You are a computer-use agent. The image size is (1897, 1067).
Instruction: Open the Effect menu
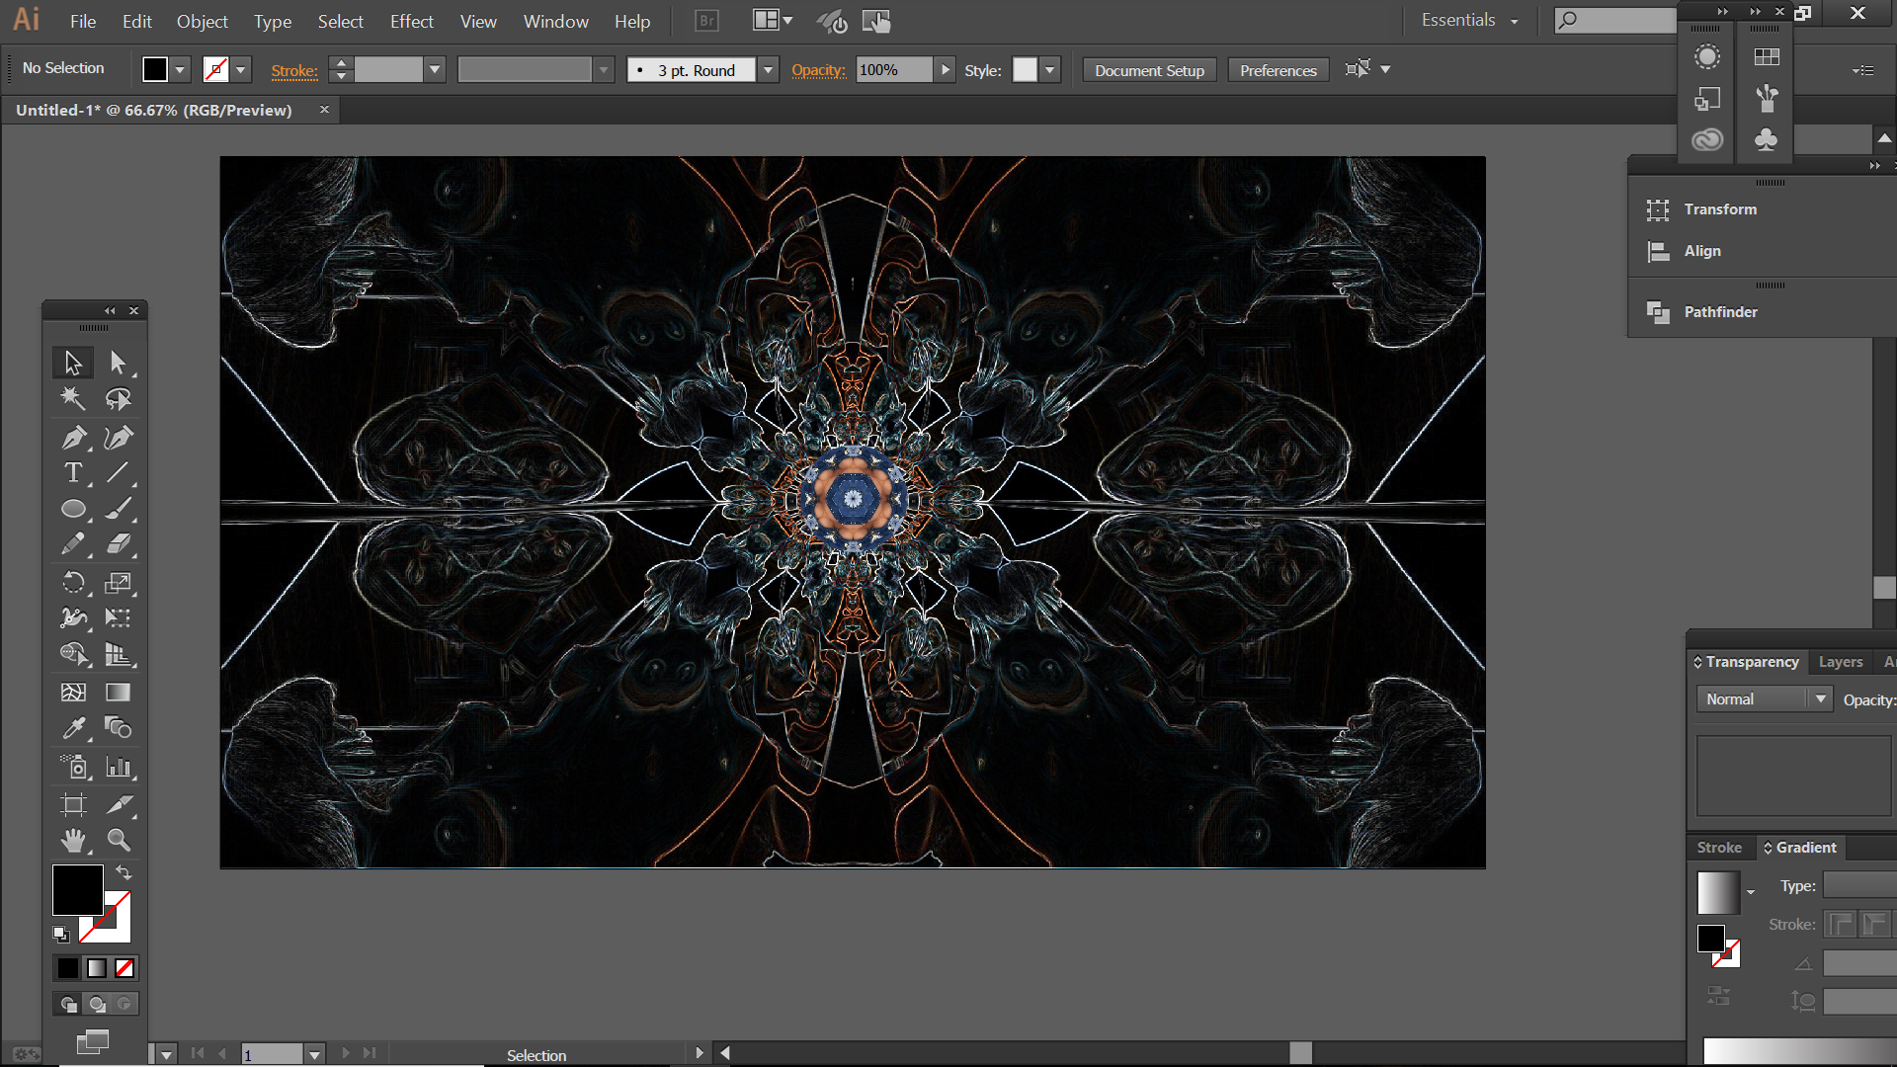tap(412, 21)
